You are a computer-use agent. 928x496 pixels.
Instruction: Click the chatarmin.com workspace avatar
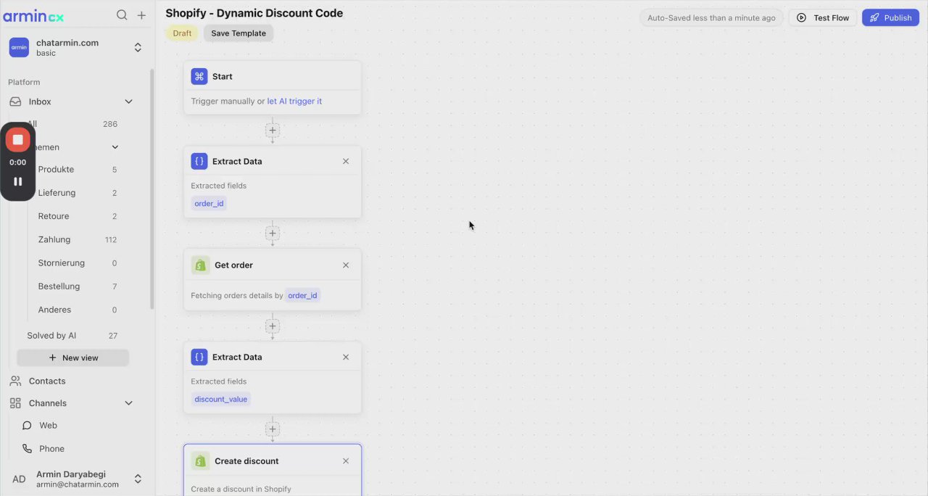[x=19, y=48]
